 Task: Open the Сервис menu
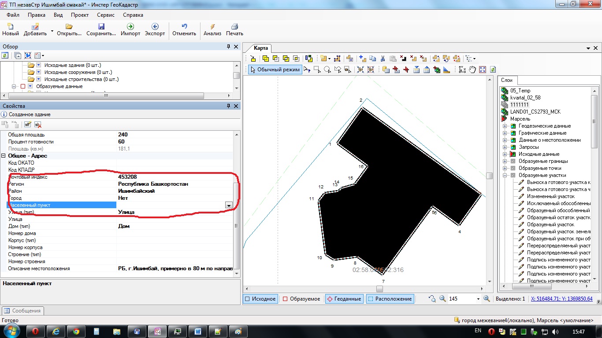click(x=106, y=15)
